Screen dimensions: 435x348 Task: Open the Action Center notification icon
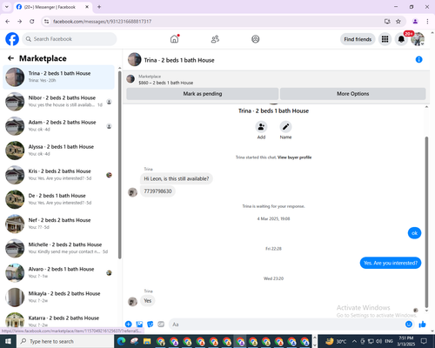point(424,341)
